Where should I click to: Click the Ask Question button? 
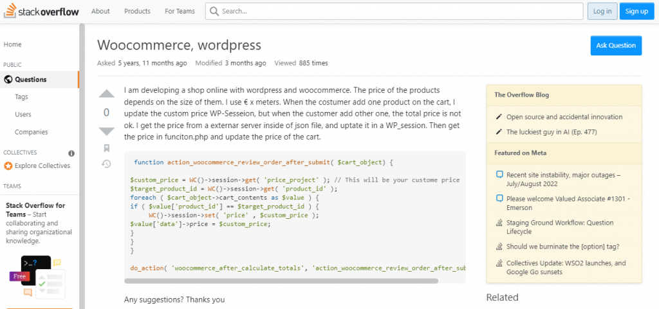pos(616,46)
